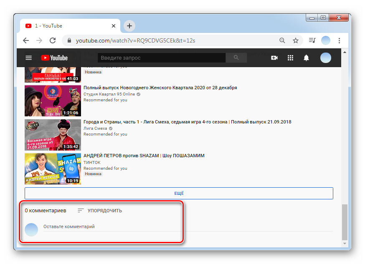
Task: Open the YouTube hamburger guide menu
Action: pos(28,58)
